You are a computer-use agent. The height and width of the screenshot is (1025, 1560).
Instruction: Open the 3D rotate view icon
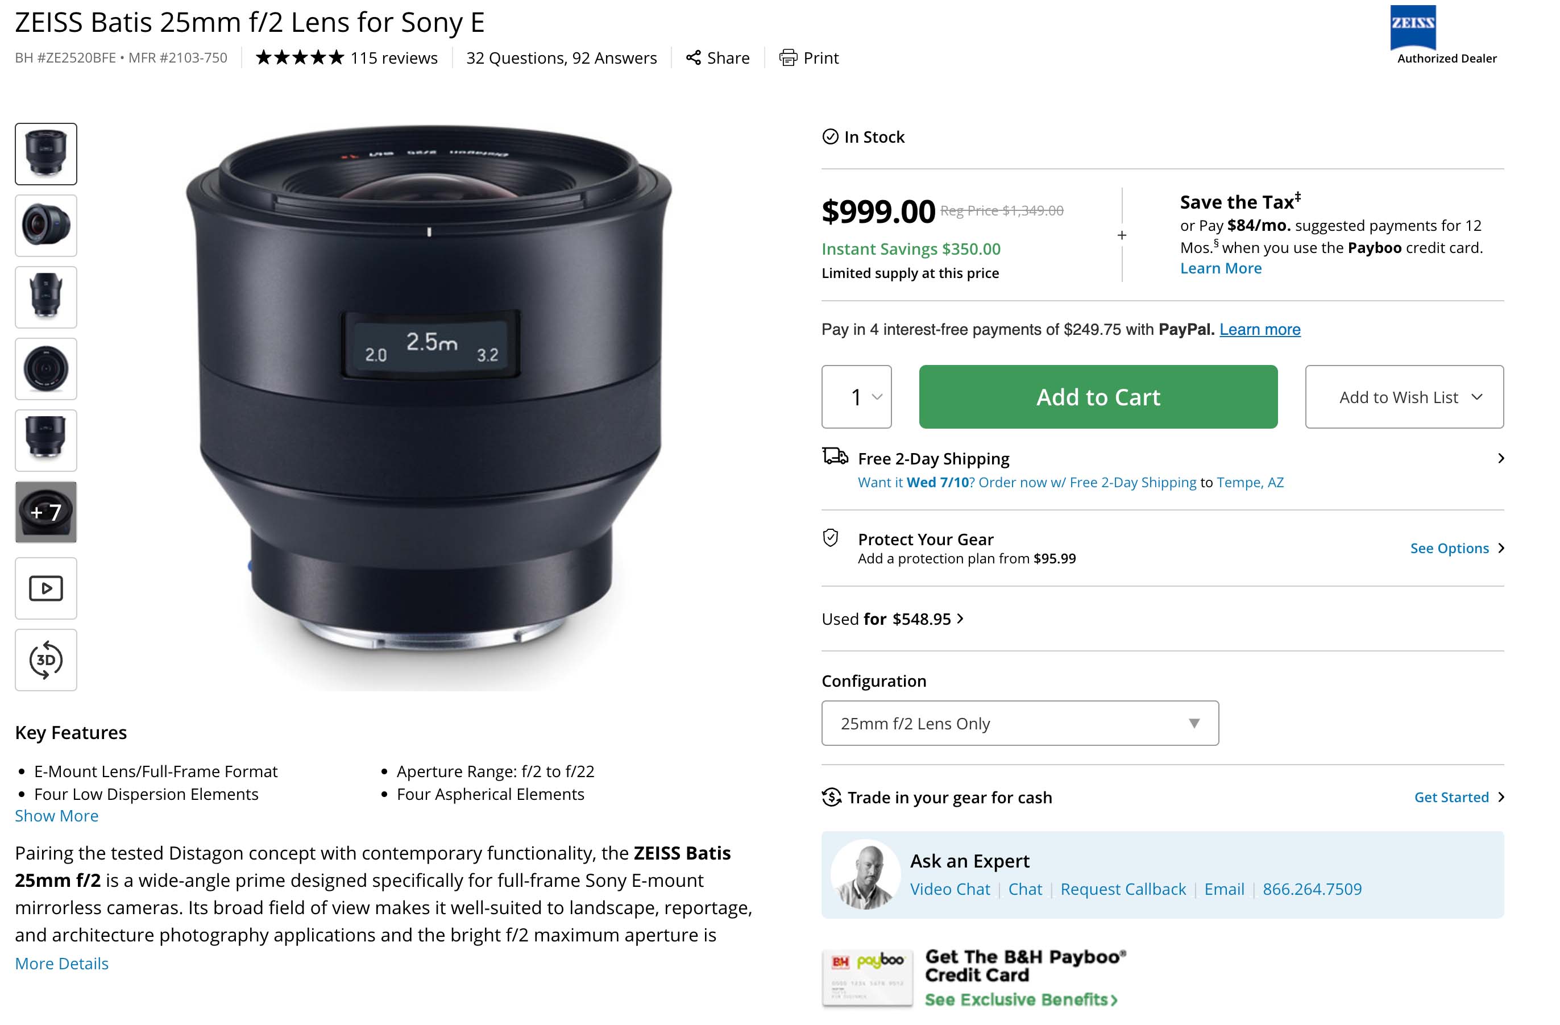tap(46, 659)
